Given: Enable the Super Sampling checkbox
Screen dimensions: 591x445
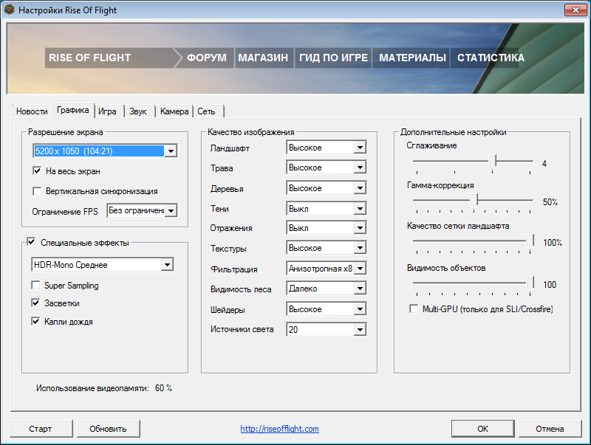Looking at the screenshot, I should (x=35, y=286).
